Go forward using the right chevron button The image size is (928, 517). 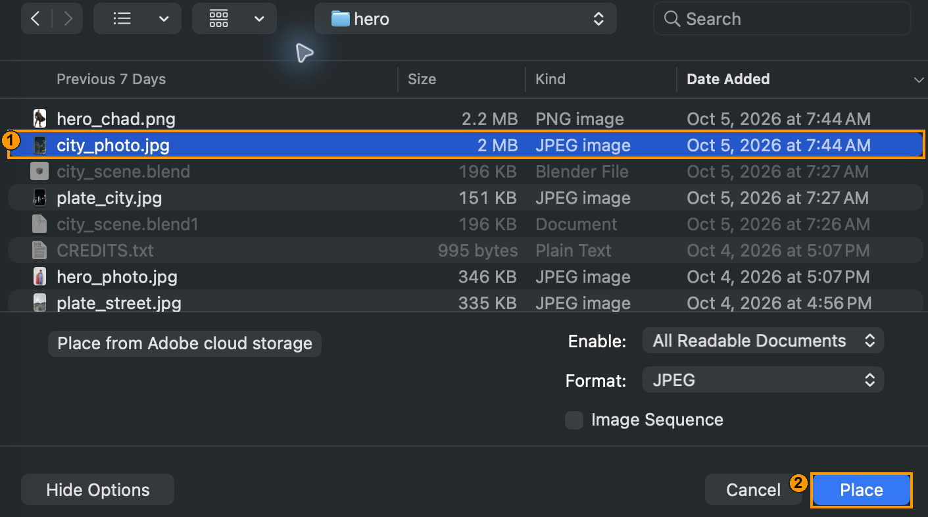click(x=68, y=19)
